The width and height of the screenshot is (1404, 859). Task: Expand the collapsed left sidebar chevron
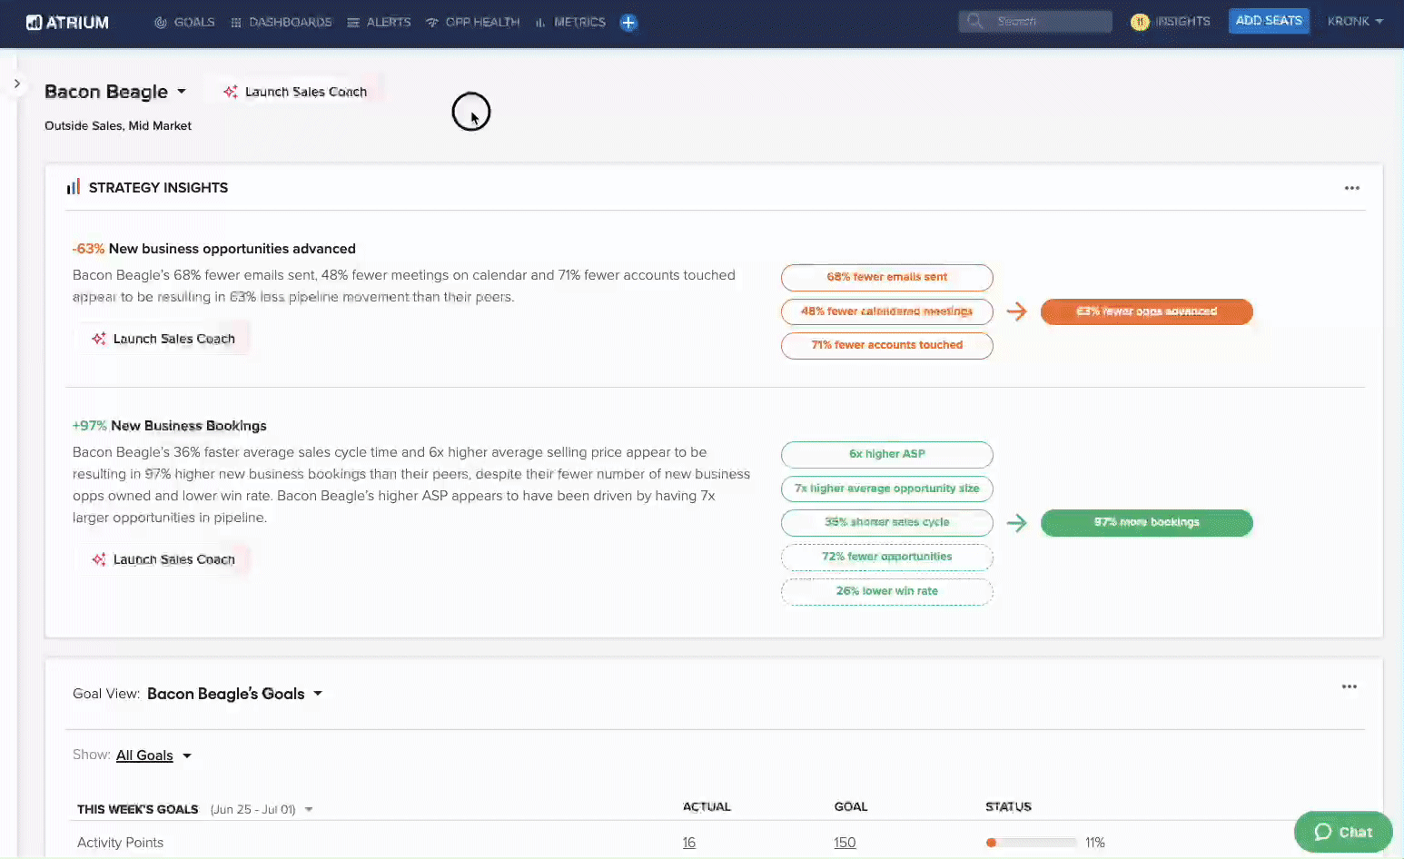[x=16, y=83]
